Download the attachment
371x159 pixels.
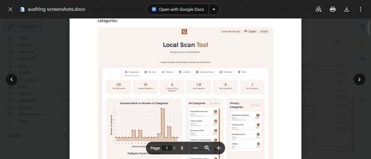coord(346,9)
